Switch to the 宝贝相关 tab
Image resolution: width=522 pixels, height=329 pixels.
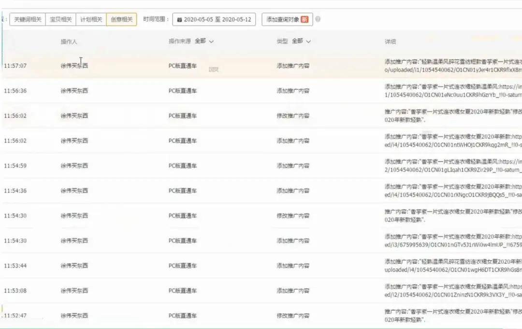click(60, 19)
